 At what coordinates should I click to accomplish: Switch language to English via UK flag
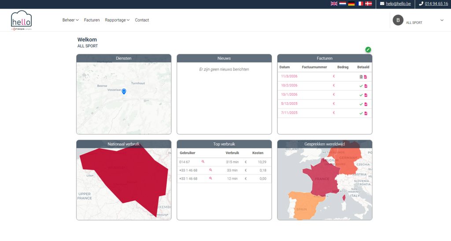tap(334, 4)
